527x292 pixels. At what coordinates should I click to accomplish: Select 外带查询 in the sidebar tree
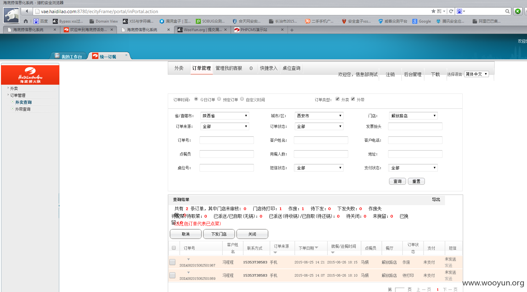click(23, 109)
